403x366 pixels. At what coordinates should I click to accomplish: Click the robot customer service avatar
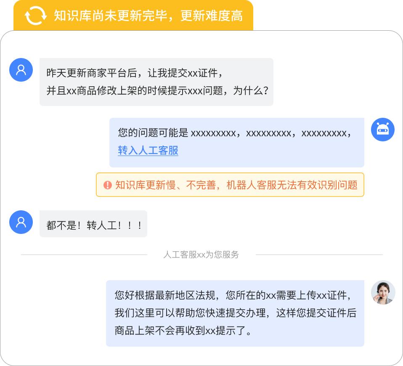[383, 130]
